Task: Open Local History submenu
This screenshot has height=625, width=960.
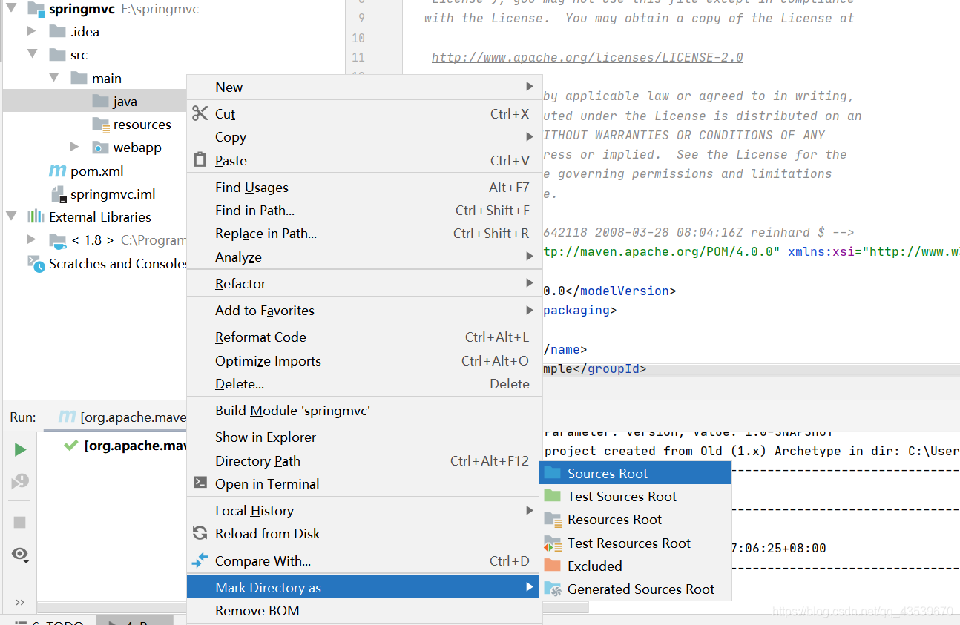Action: tap(364, 511)
